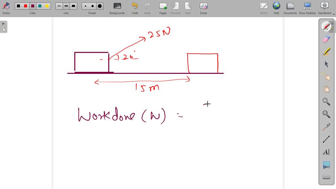Activate the Hand pan tool

coord(326,89)
